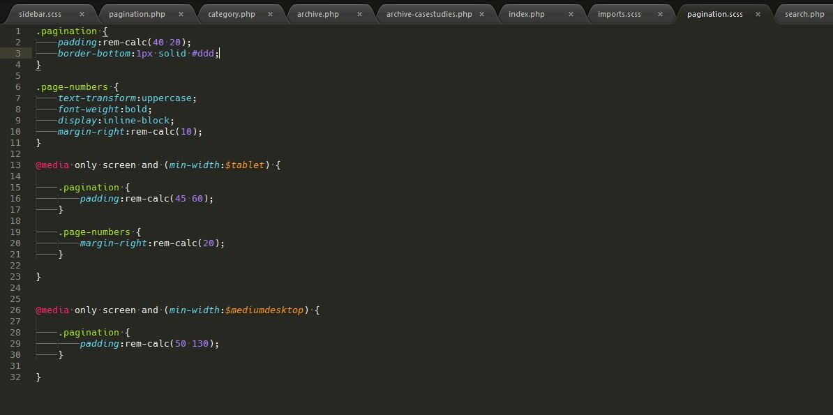The image size is (833, 415).
Task: Close the sidebar.scss tab
Action: pos(82,15)
